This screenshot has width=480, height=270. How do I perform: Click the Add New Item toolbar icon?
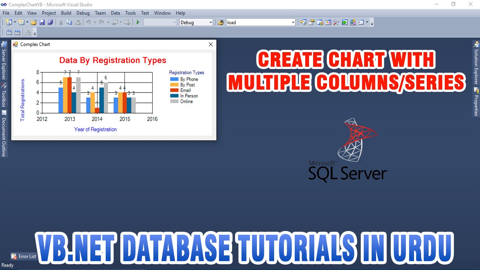21,22
